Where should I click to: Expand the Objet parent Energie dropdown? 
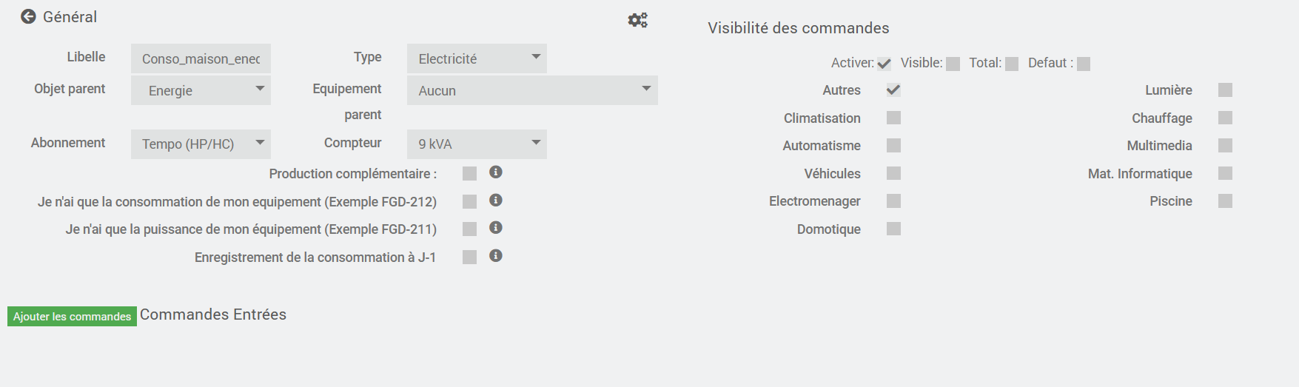(201, 90)
